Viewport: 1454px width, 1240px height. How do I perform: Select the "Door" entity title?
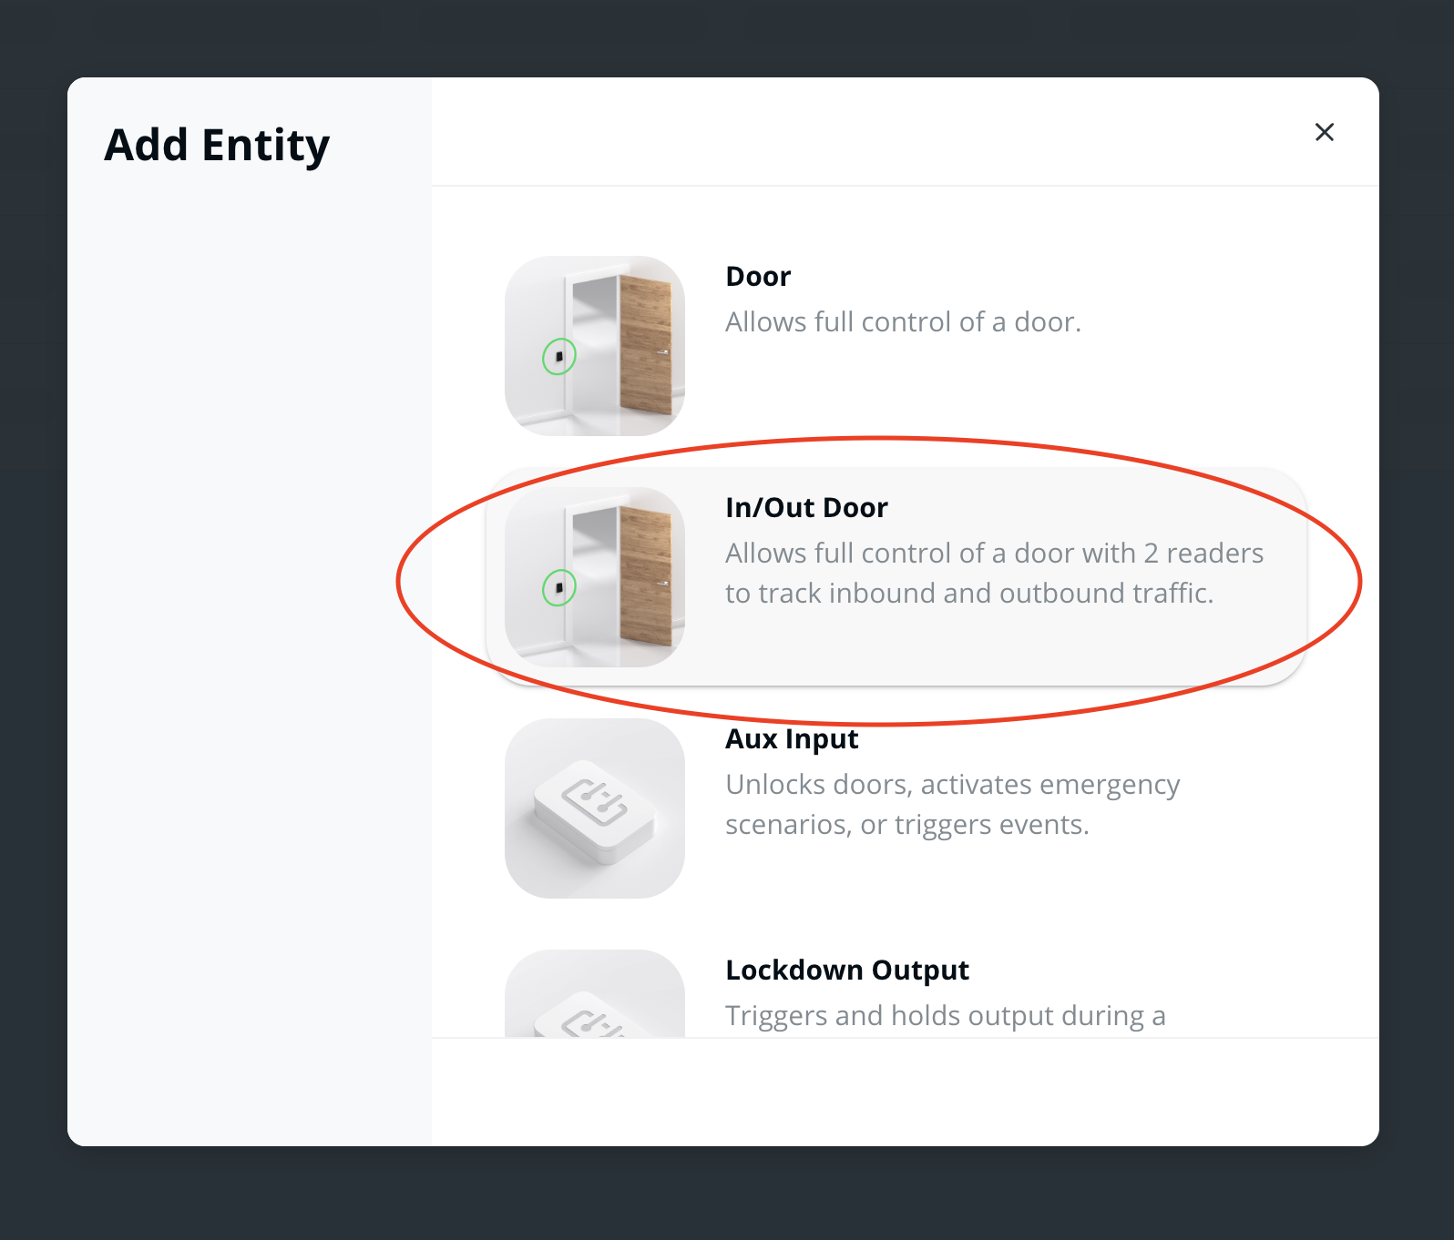[x=758, y=276]
